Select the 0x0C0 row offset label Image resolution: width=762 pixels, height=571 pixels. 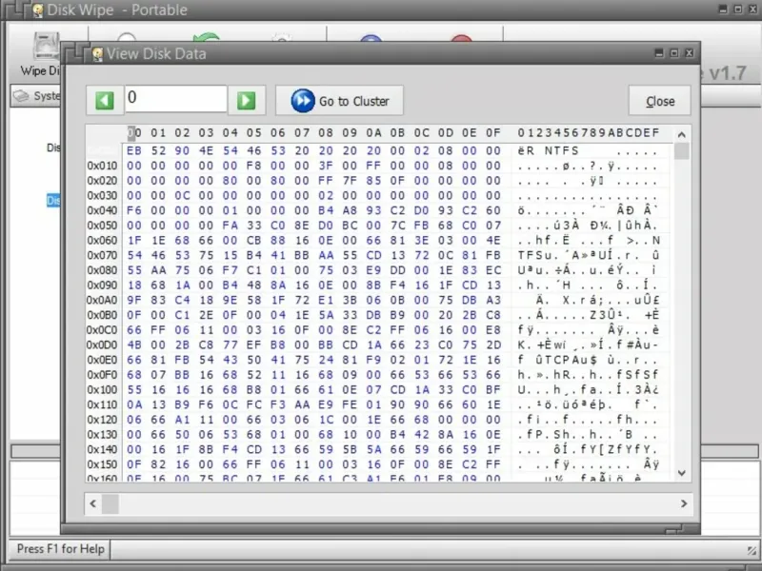pos(102,330)
